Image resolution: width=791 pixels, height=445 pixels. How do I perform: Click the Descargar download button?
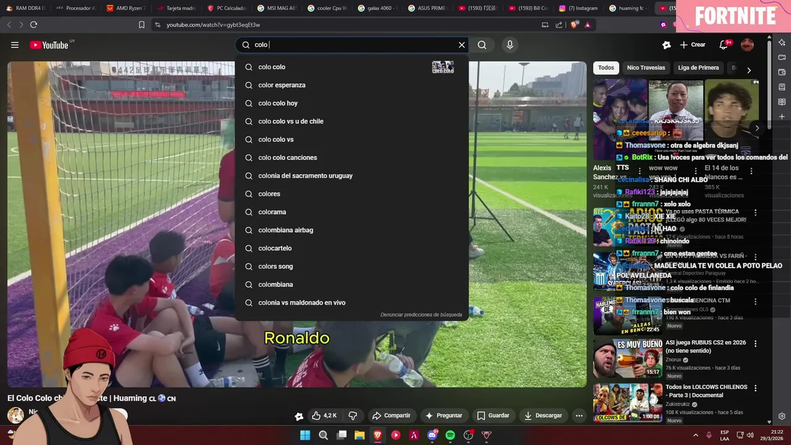[543, 415]
